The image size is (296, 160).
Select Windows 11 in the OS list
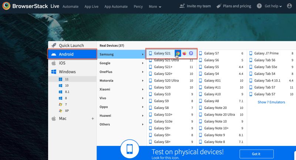[x=72, y=79]
